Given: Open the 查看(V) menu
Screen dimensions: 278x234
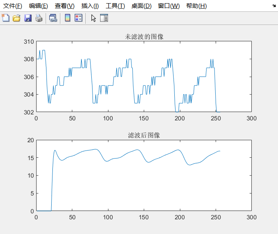Looking at the screenshot, I should [64, 6].
